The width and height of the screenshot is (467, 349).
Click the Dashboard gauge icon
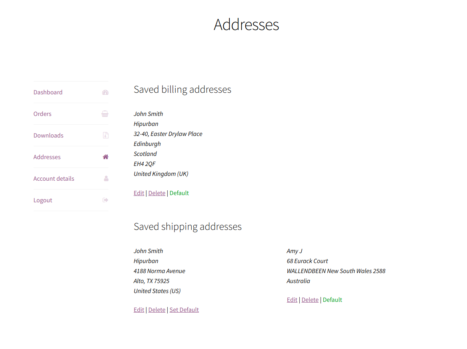click(105, 92)
